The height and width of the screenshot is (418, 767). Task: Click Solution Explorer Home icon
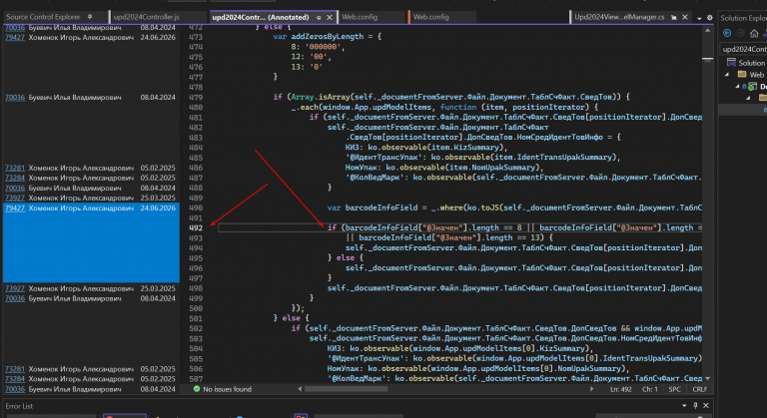[754, 33]
